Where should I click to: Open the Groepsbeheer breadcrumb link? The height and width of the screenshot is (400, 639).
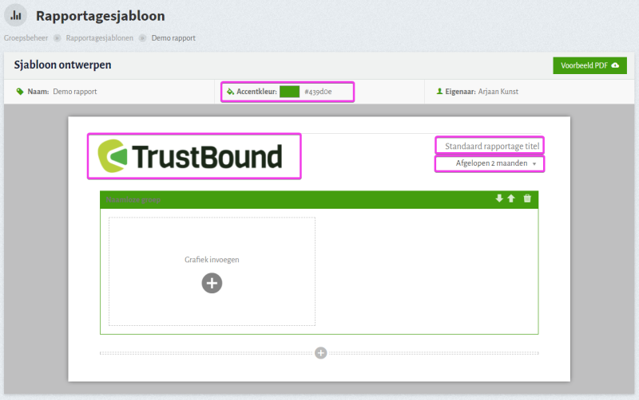tap(26, 37)
